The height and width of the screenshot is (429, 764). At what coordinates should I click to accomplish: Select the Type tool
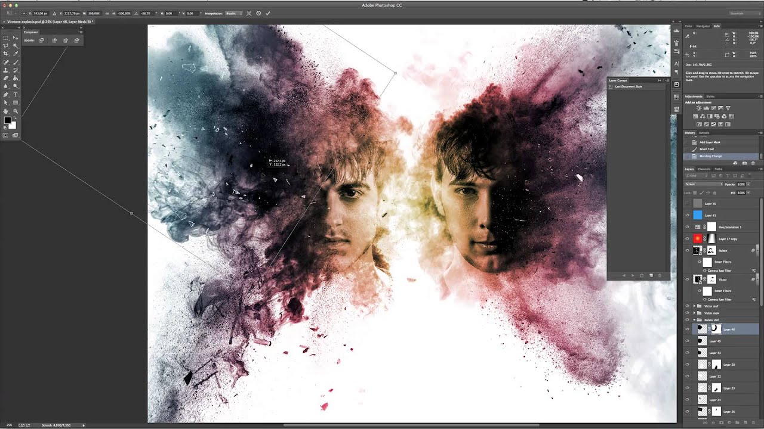(x=16, y=95)
